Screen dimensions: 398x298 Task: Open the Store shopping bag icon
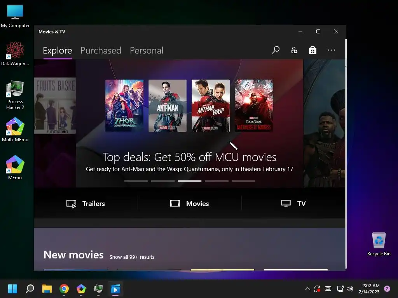[x=312, y=50]
